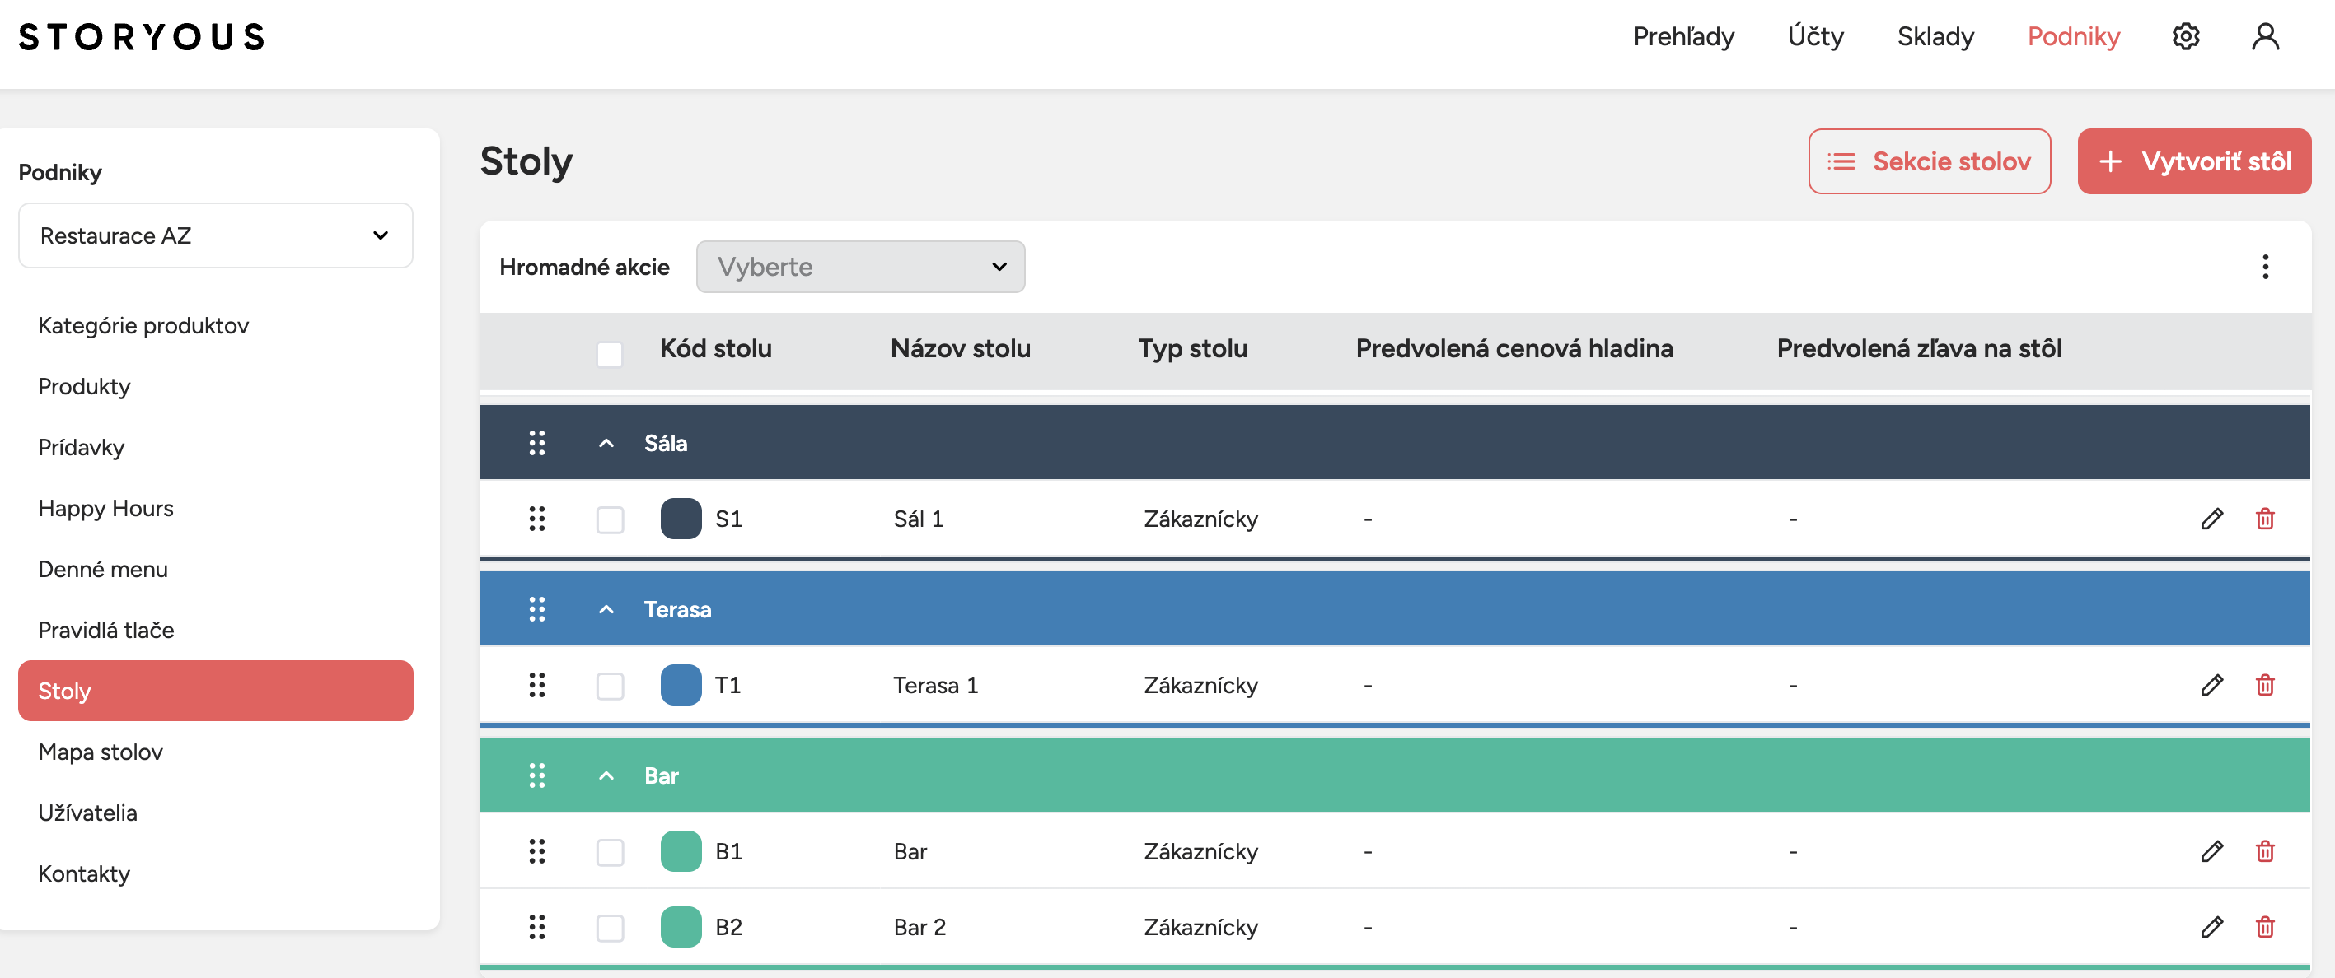Viewport: 2335px width, 978px height.
Task: Grab drag handle of Terasa section
Action: 536,609
